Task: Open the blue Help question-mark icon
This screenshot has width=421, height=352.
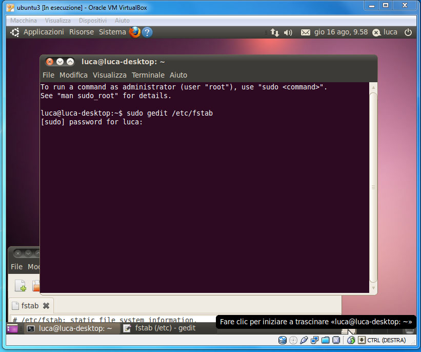Action: click(x=147, y=32)
